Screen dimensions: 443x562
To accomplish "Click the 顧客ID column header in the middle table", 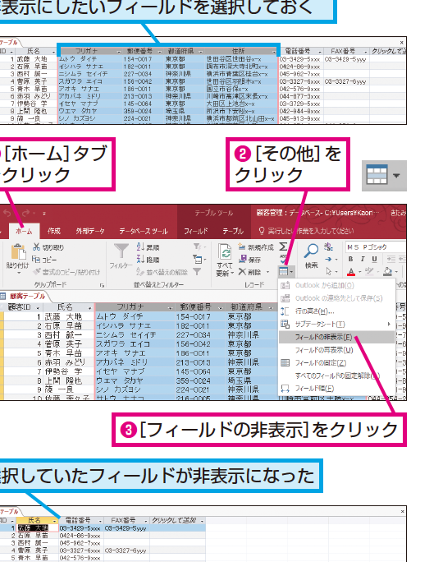I will 22,307.
